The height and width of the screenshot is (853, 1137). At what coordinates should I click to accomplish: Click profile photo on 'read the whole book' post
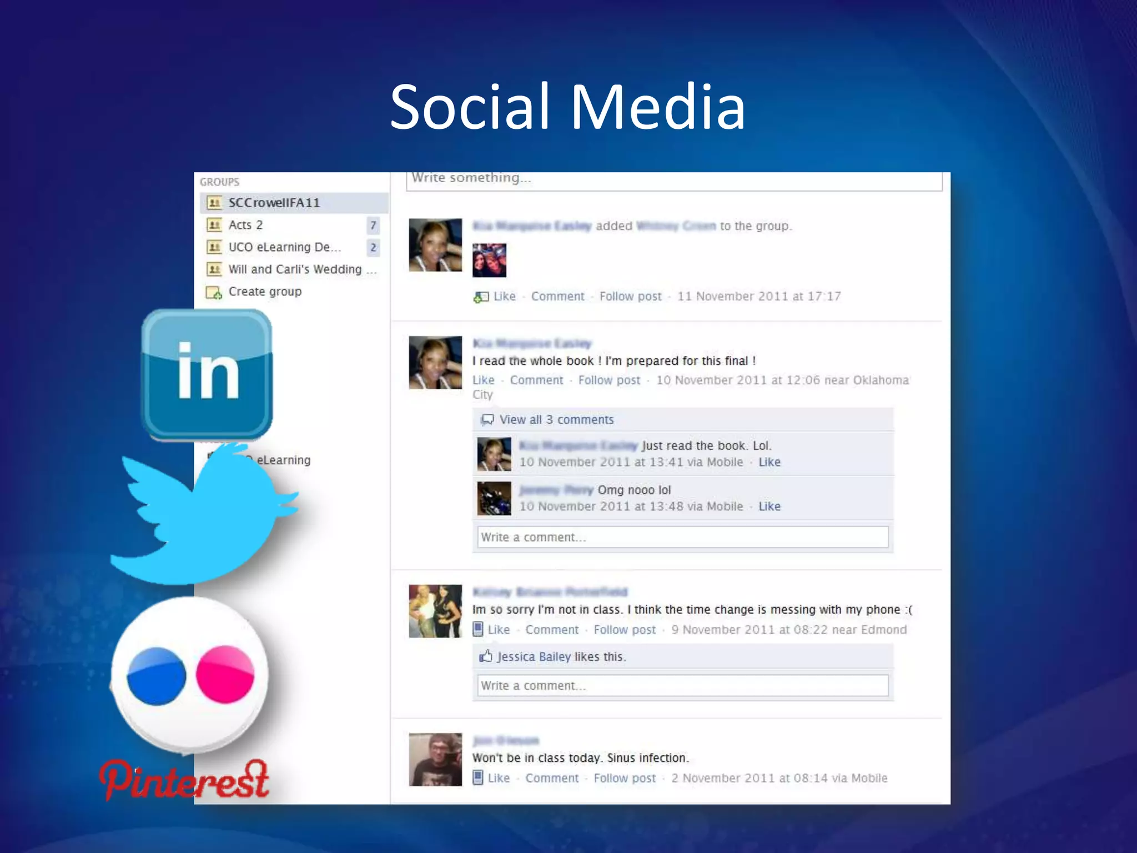[x=435, y=363]
